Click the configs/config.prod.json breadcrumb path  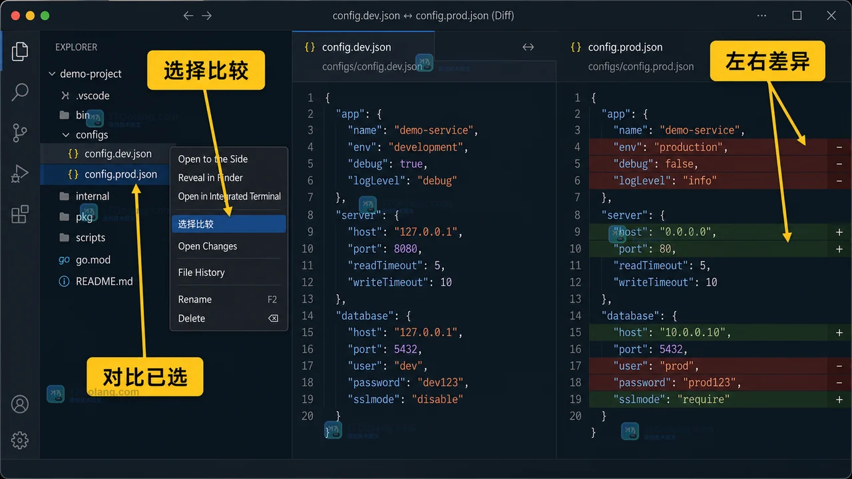tap(641, 67)
